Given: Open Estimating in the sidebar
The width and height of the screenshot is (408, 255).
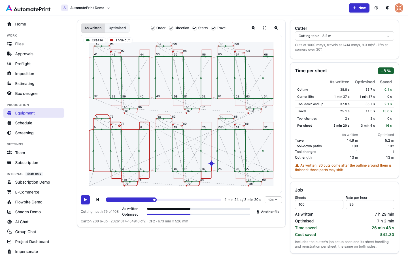Looking at the screenshot, I should tap(34, 84).
